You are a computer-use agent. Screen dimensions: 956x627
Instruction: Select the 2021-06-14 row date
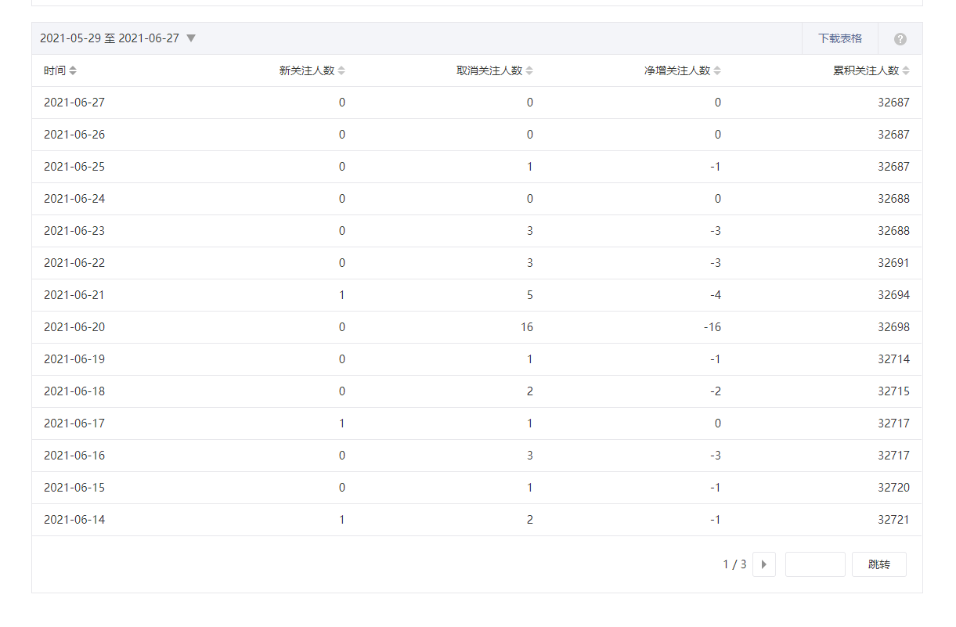tap(74, 520)
